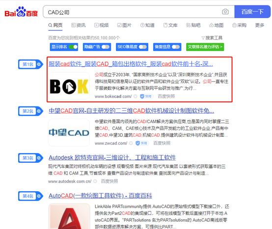272x229 pixels.
Task: Open the www.autodesk.com.cn/ URL
Action: [x=70, y=181]
